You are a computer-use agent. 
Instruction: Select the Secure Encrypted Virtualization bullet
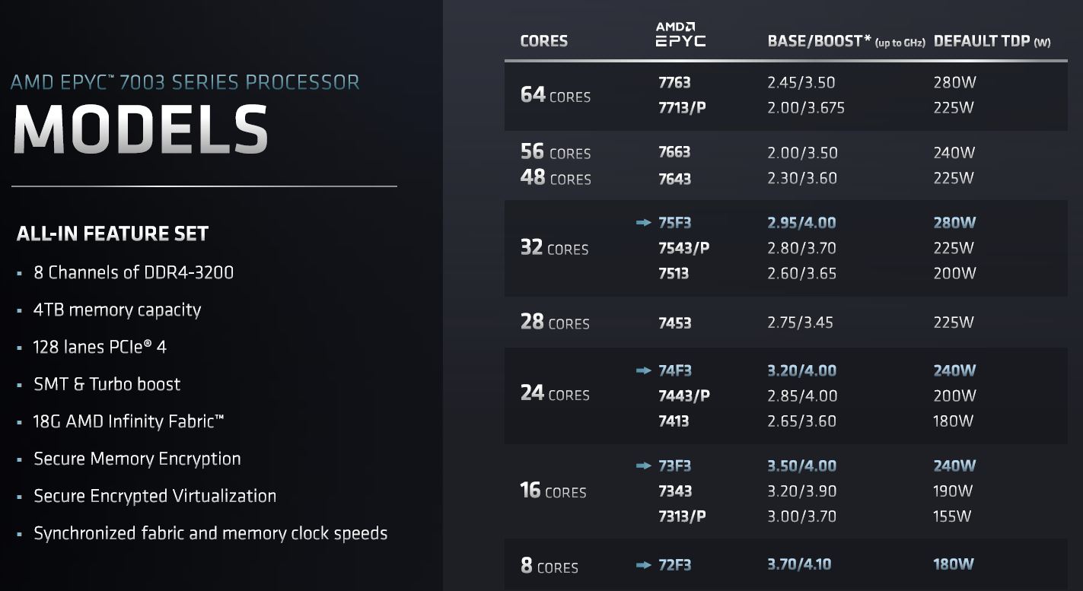[154, 496]
